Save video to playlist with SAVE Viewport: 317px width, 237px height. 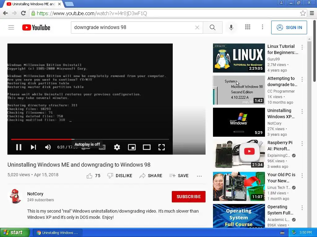point(179,176)
